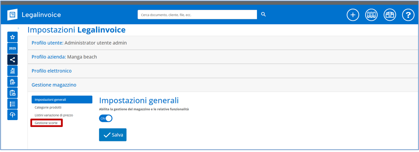Expand the Profilo azienda section
Screen dimensions: 419x152
(64, 57)
